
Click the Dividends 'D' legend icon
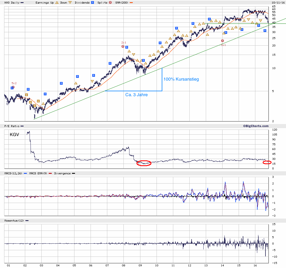point(93,2)
